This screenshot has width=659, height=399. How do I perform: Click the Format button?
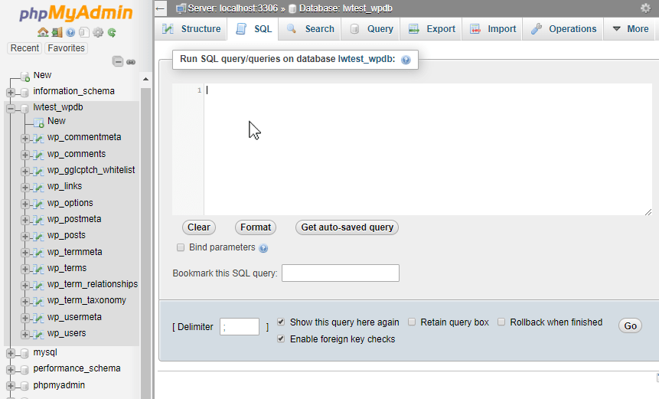[256, 227]
